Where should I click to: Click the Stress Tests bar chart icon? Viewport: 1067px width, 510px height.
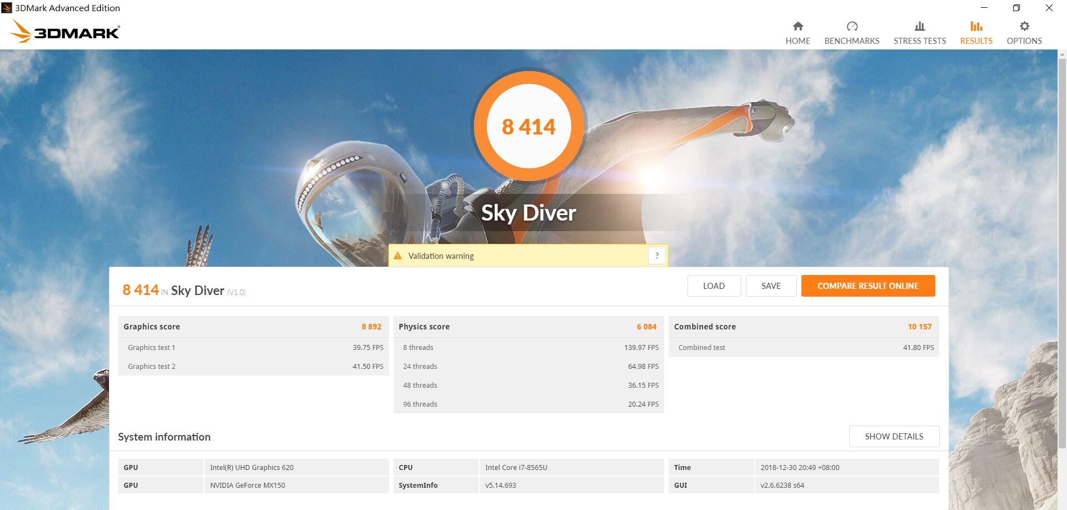[920, 26]
